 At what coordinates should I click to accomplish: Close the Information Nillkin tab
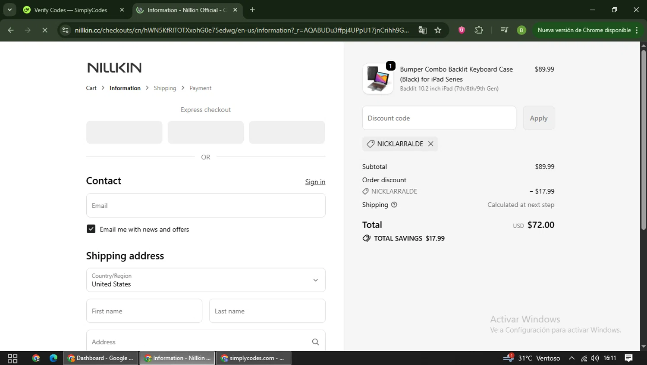click(x=235, y=10)
